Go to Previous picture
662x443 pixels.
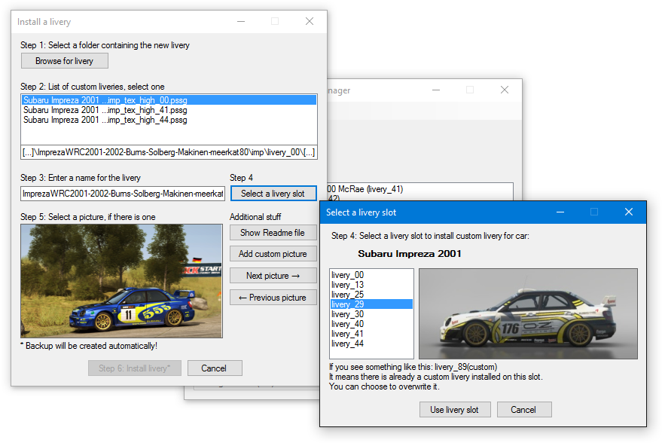click(273, 298)
